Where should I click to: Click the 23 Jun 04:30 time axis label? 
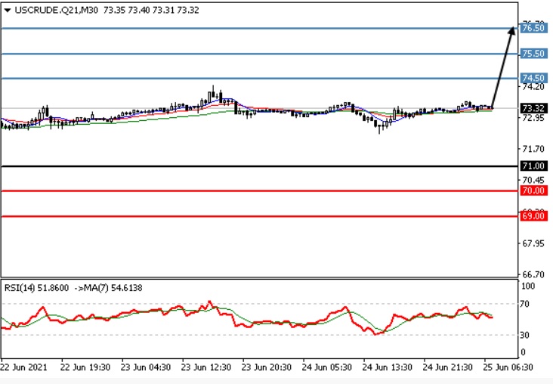click(146, 367)
